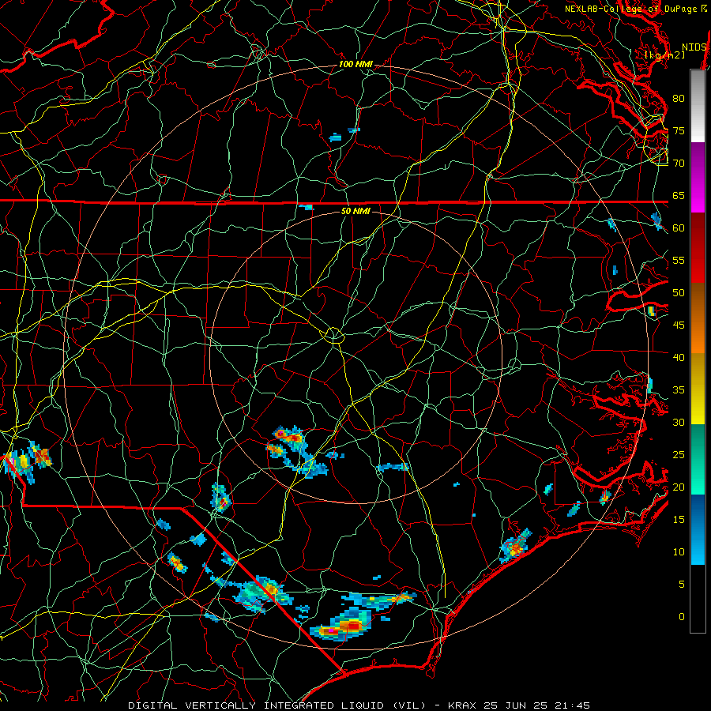
Task: Click the 55 value on color scale
Action: [679, 260]
